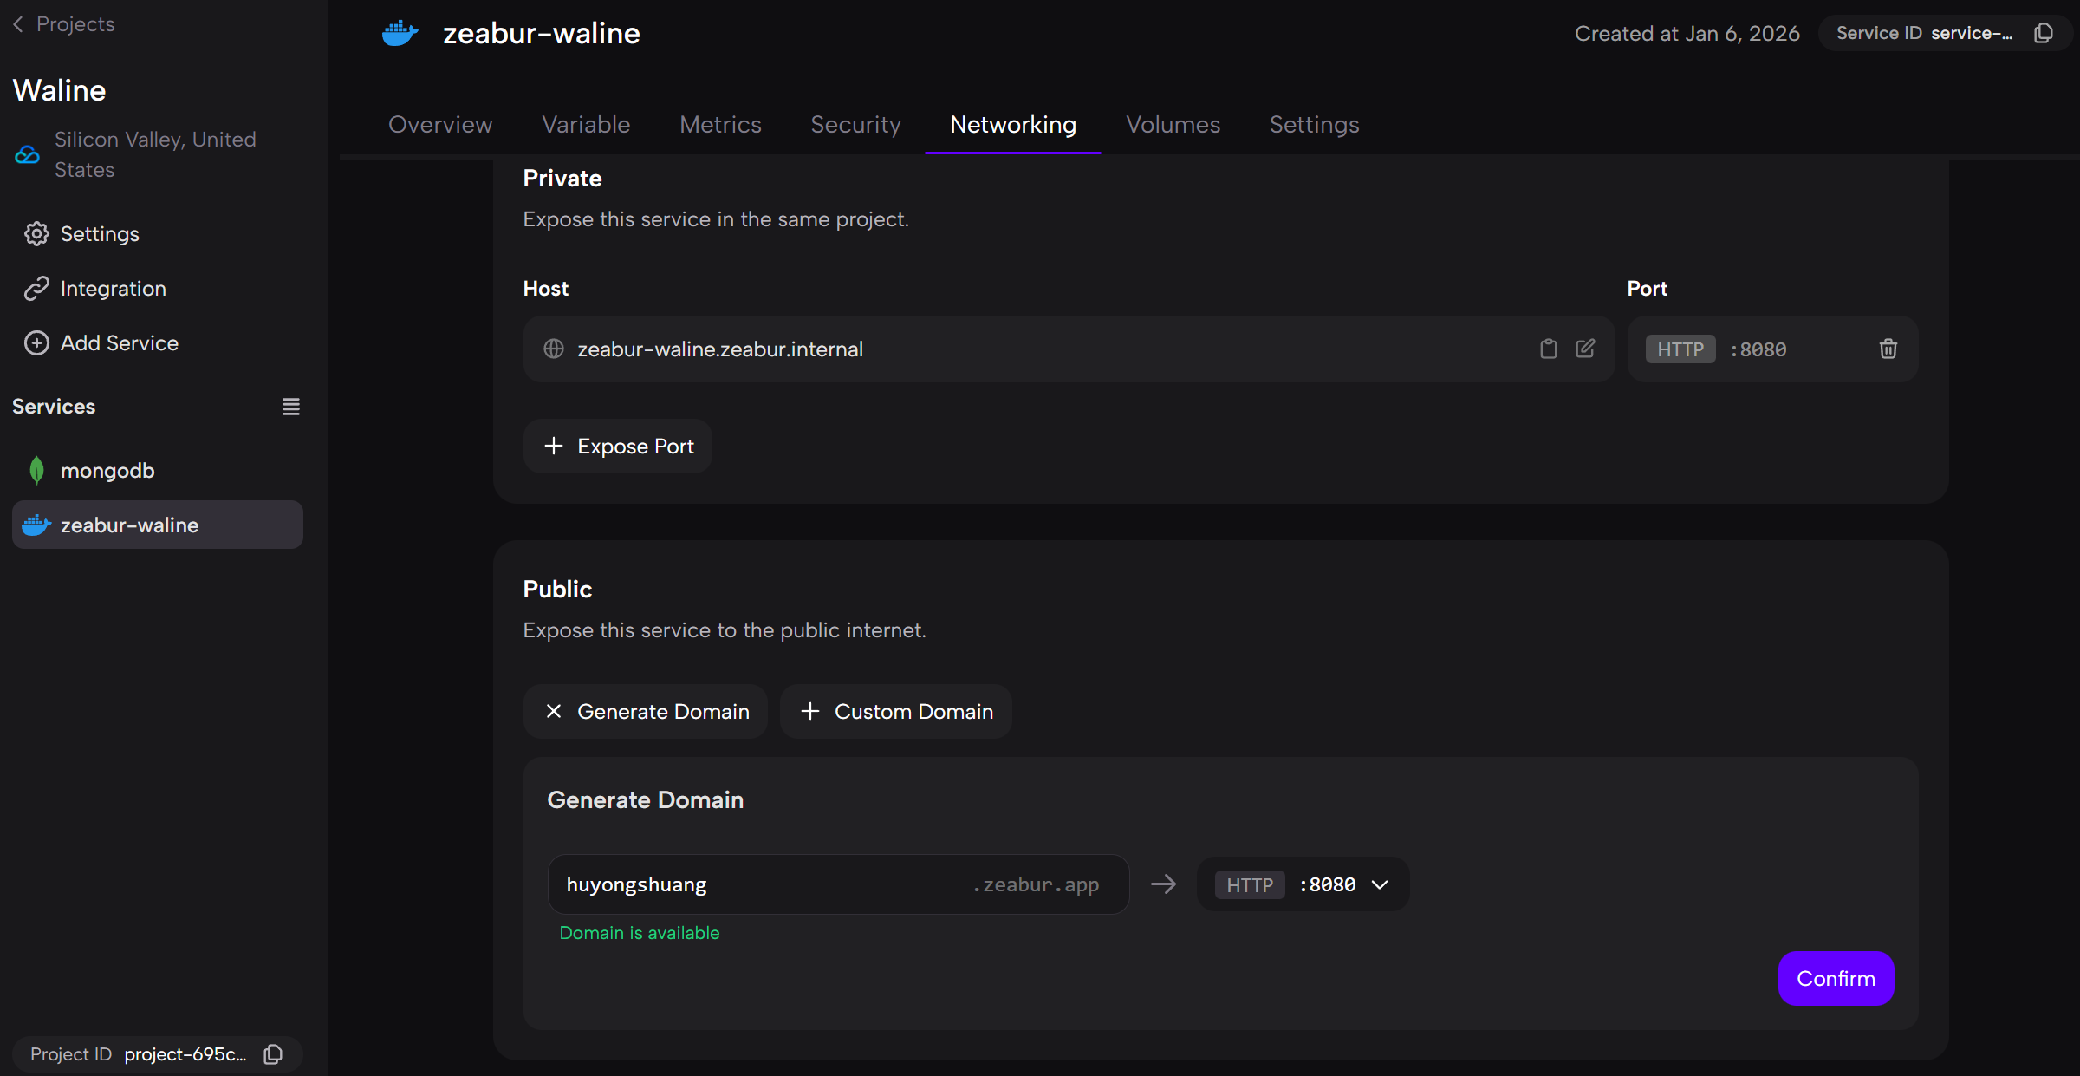Switch to the Variable tab
The width and height of the screenshot is (2080, 1076).
click(586, 124)
